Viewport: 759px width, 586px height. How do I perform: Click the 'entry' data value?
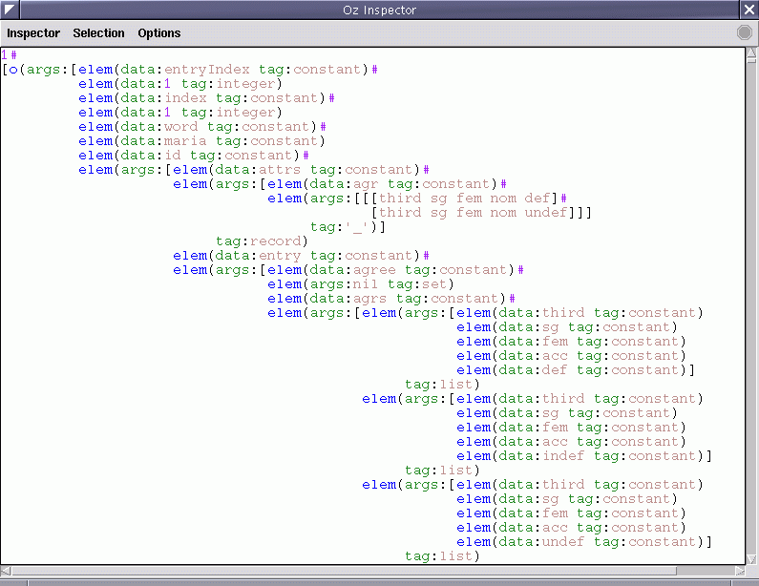[280, 256]
